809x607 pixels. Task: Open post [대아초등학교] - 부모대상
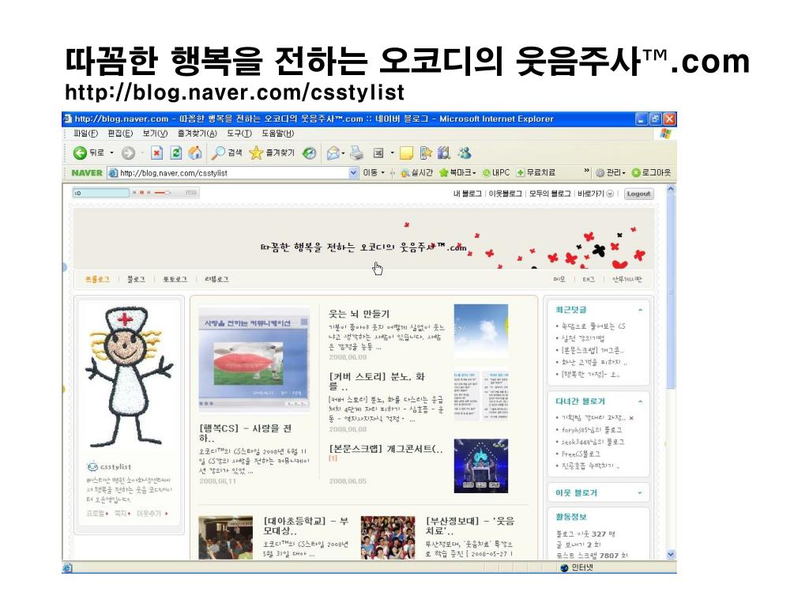click(x=306, y=526)
